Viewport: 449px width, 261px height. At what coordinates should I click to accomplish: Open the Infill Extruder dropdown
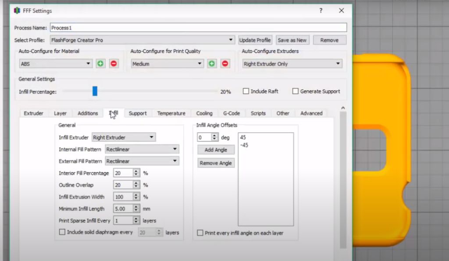(x=124, y=137)
